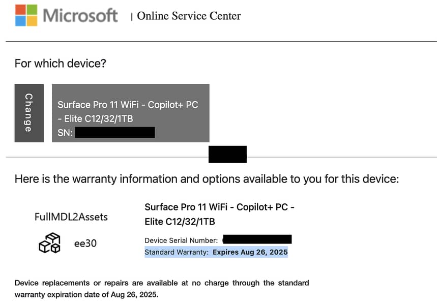Click the FullMDL2Assets label

[71, 217]
